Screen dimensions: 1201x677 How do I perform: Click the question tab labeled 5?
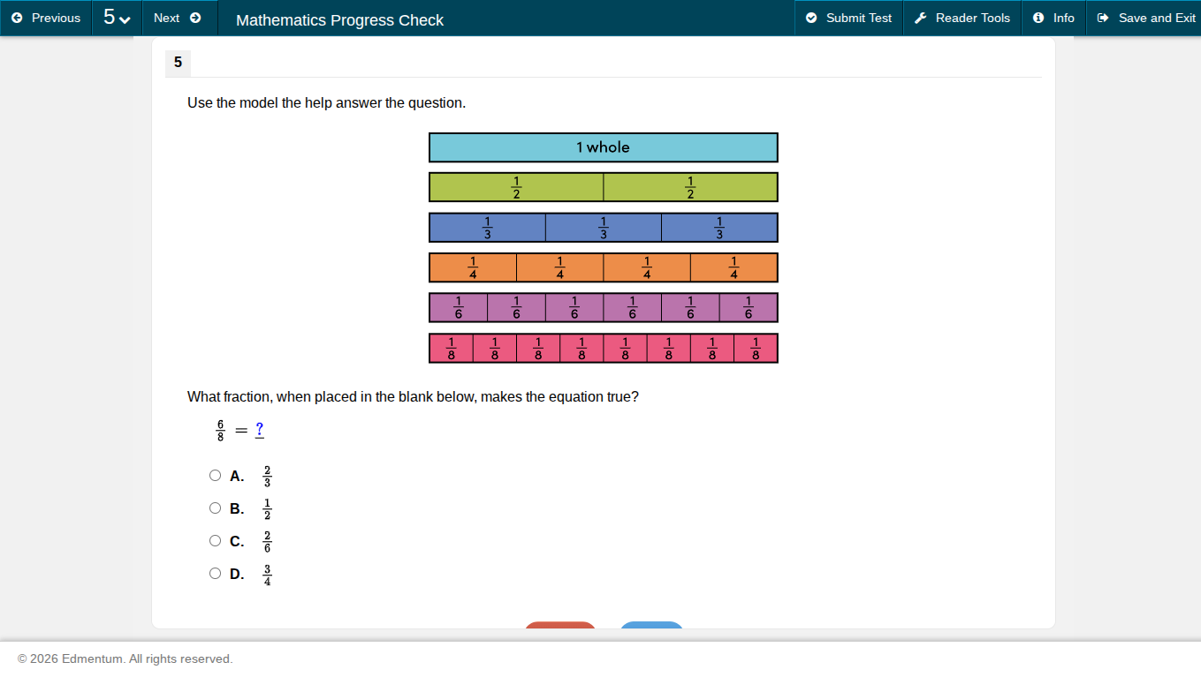point(177,63)
